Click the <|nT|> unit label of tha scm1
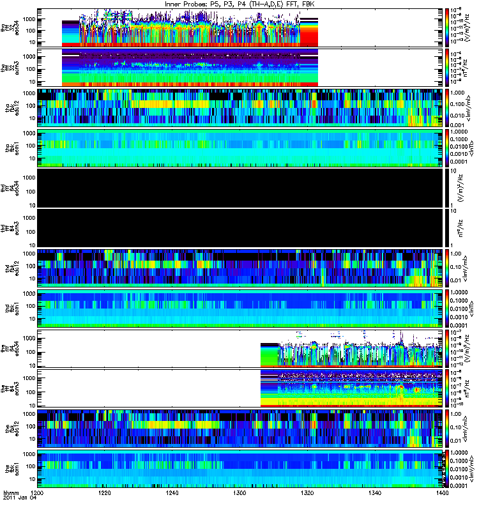The width and height of the screenshot is (479, 511). pyautogui.click(x=471, y=148)
